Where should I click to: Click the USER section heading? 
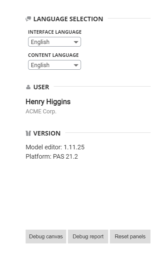pos(41,87)
